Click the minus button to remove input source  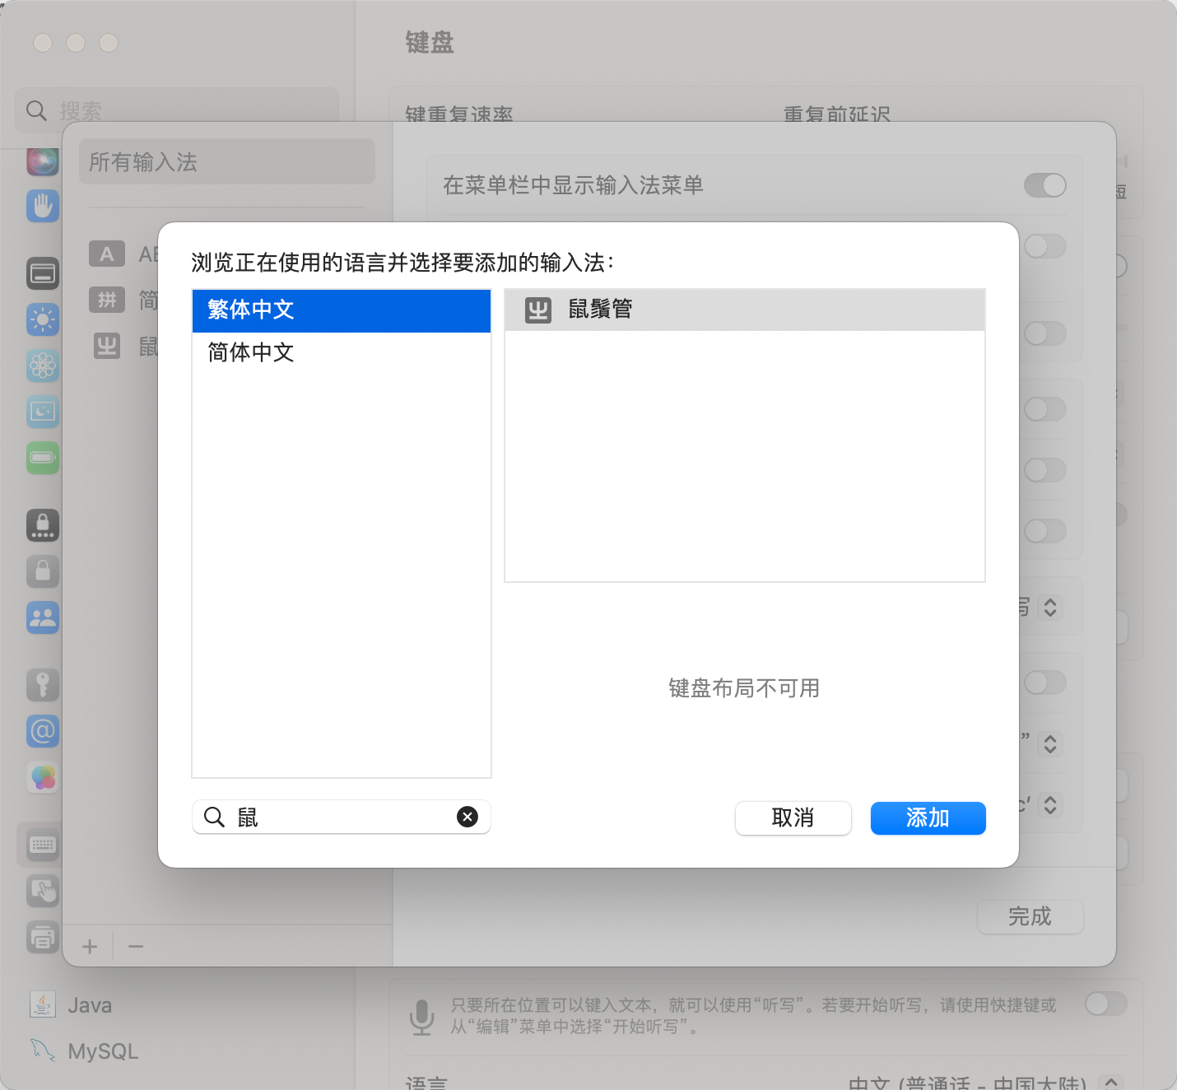pos(136,947)
